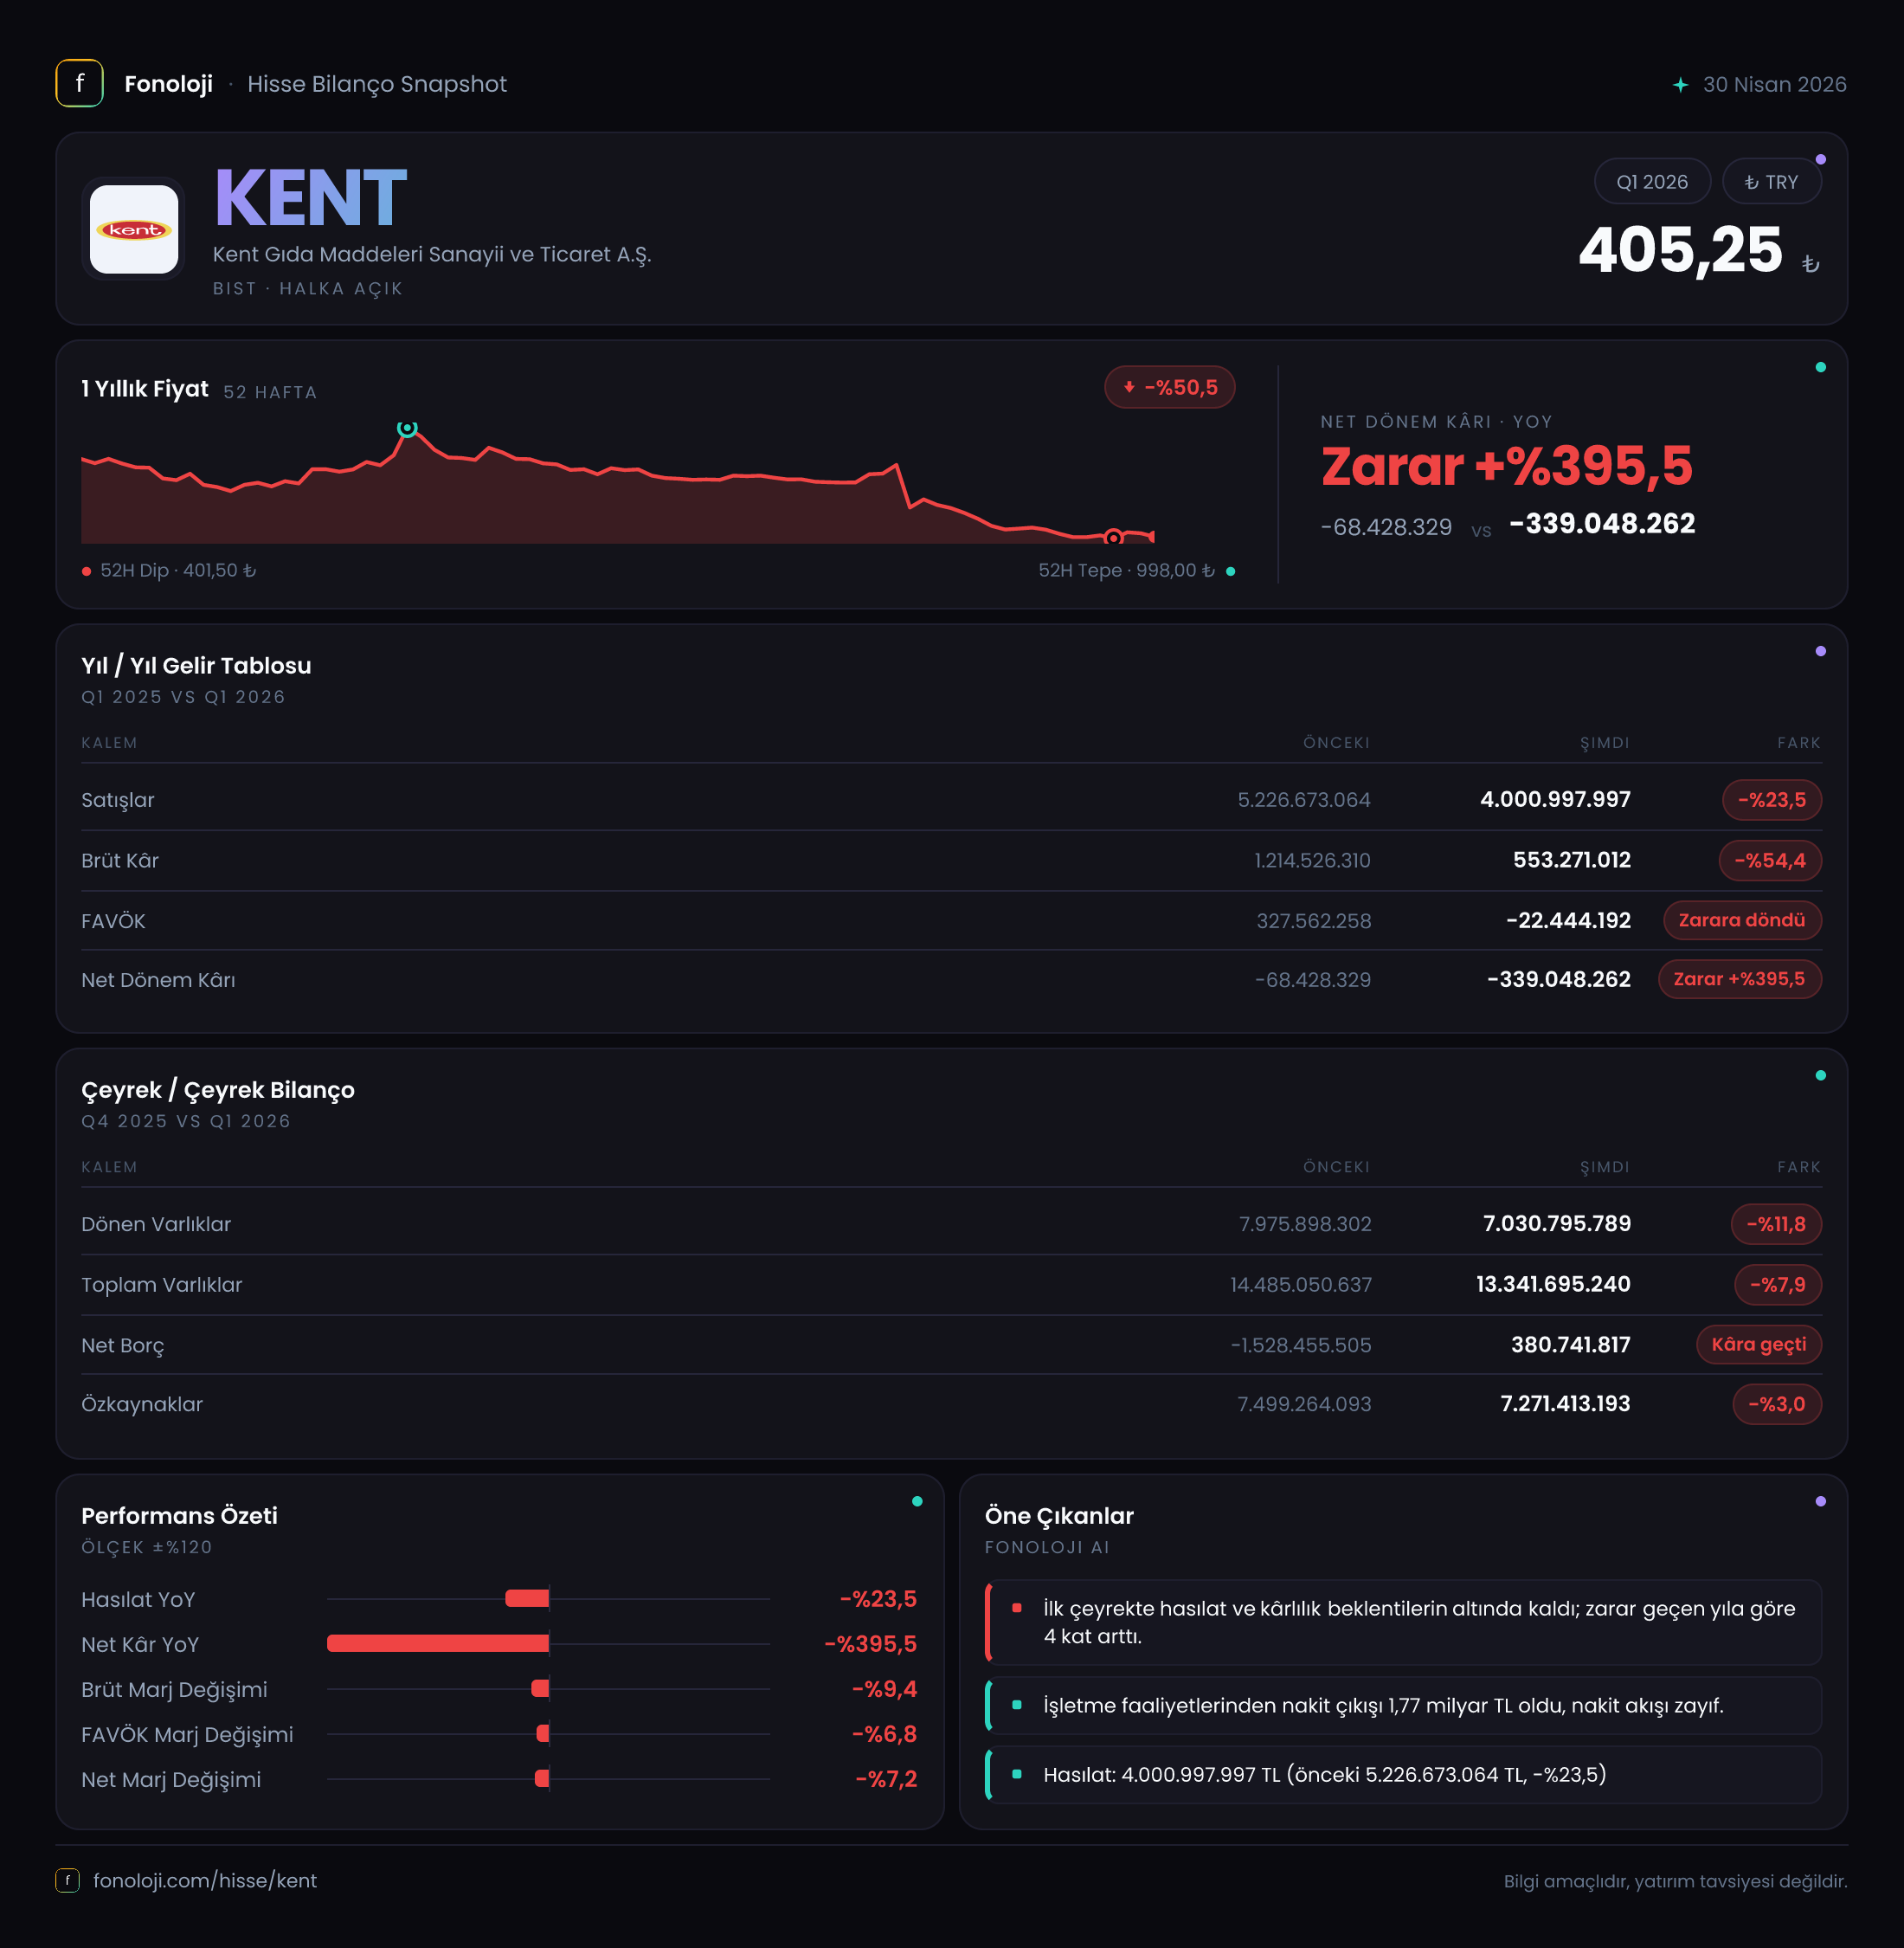Click the 52-week low marker on chart

(1113, 538)
